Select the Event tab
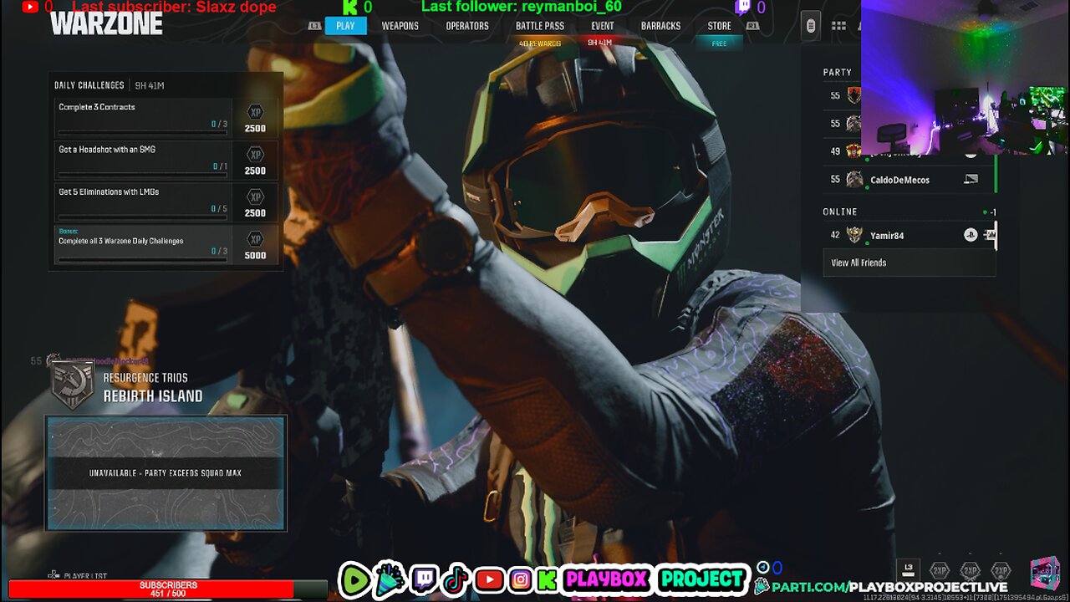Image resolution: width=1070 pixels, height=602 pixels. pos(602,26)
